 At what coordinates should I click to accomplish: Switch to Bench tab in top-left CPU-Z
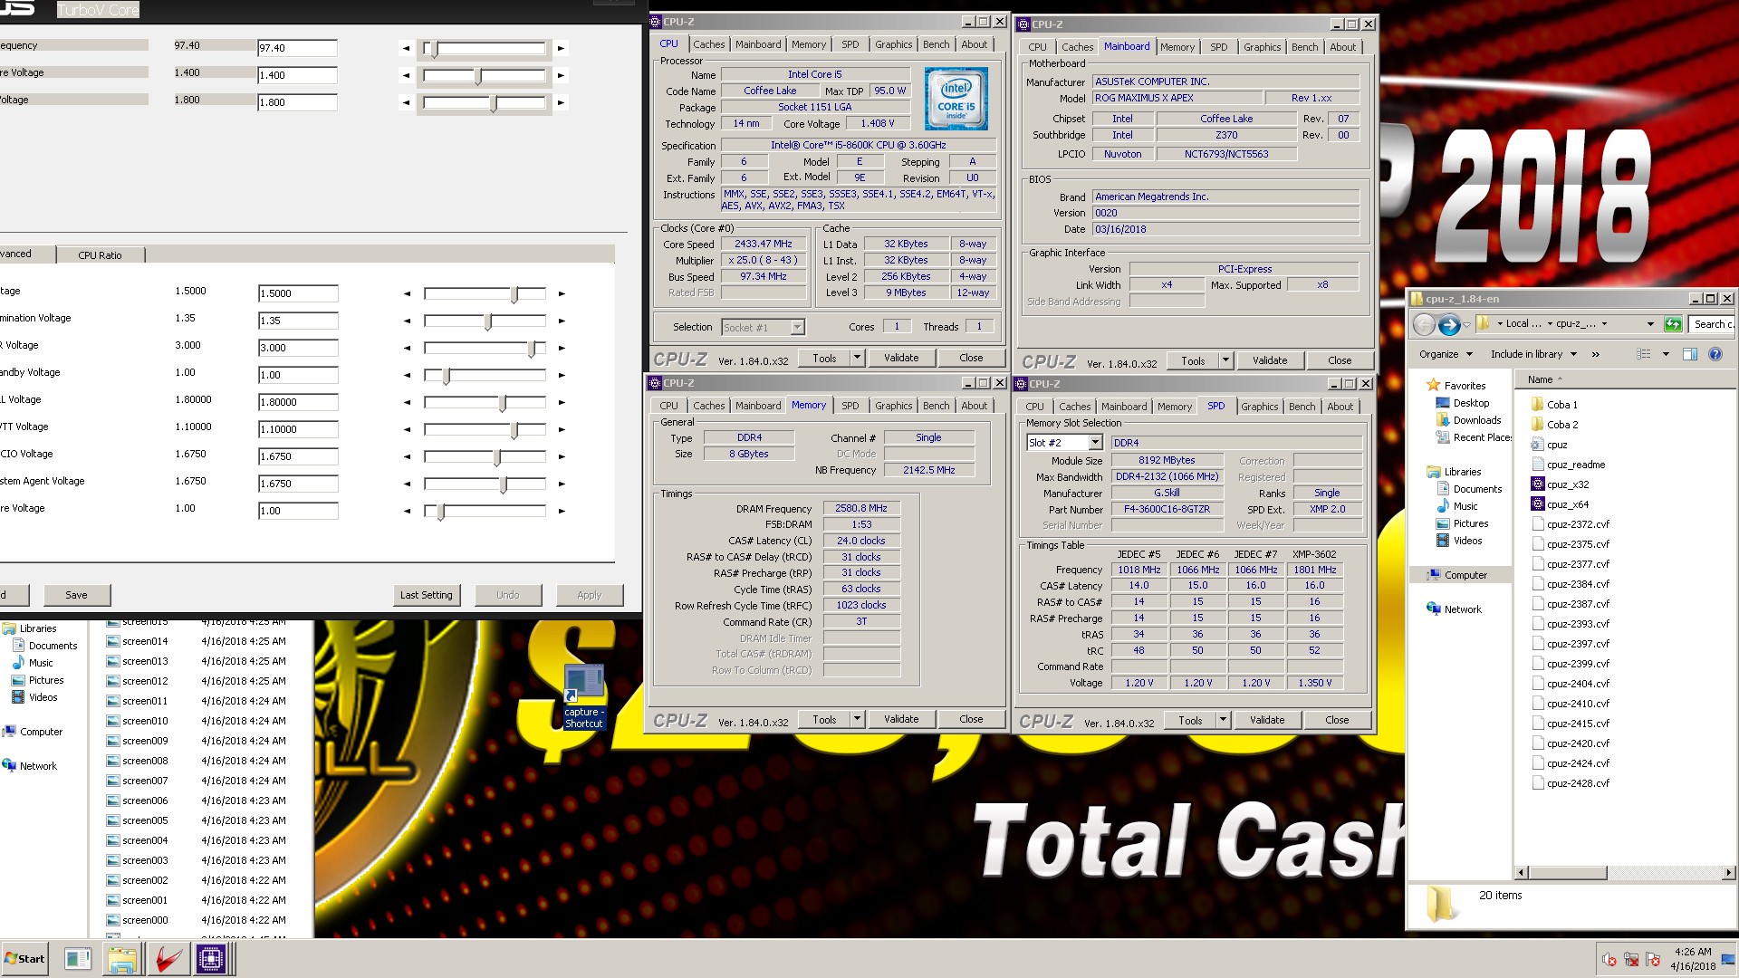pyautogui.click(x=936, y=44)
